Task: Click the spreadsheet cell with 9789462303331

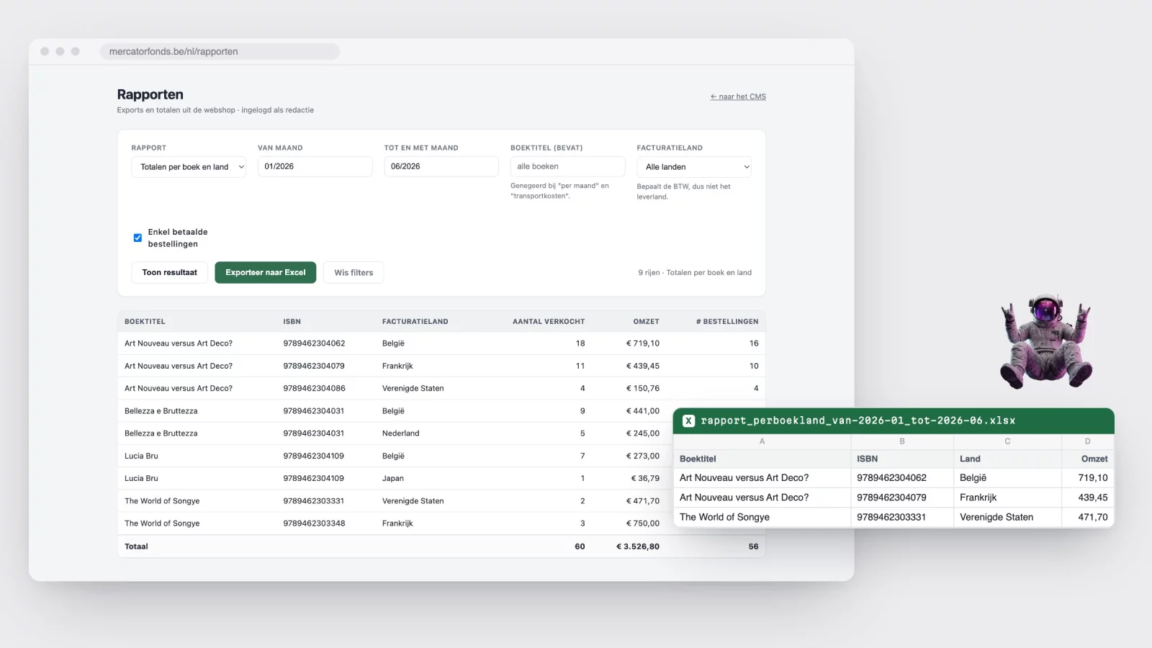Action: [x=902, y=517]
